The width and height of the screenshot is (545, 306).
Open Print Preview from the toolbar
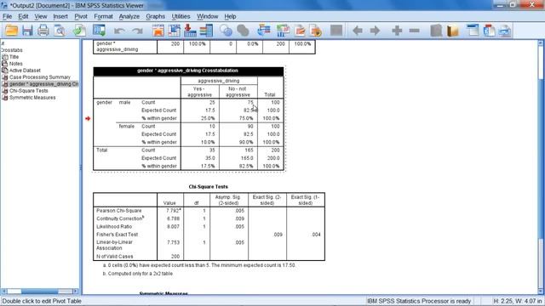(60, 31)
